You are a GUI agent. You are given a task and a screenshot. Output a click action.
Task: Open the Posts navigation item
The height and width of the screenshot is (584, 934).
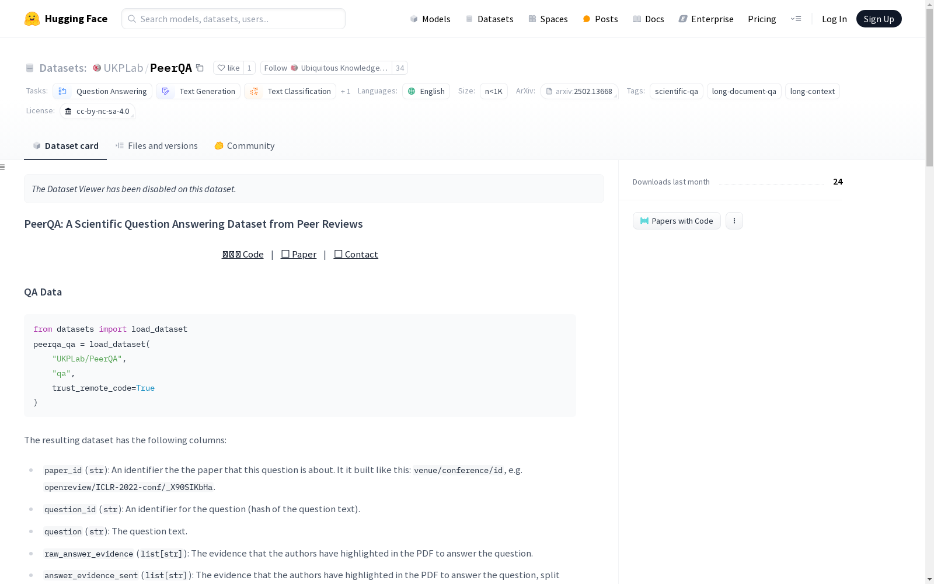coord(600,19)
